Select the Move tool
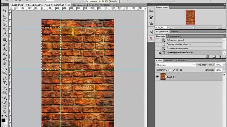 (x=5, y=10)
